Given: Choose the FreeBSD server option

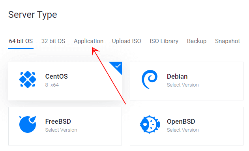Looking at the screenshot, I should pyautogui.click(x=65, y=126).
